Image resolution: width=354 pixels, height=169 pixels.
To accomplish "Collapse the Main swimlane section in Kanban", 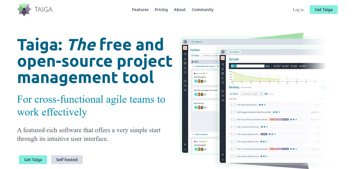I will pyautogui.click(x=193, y=134).
